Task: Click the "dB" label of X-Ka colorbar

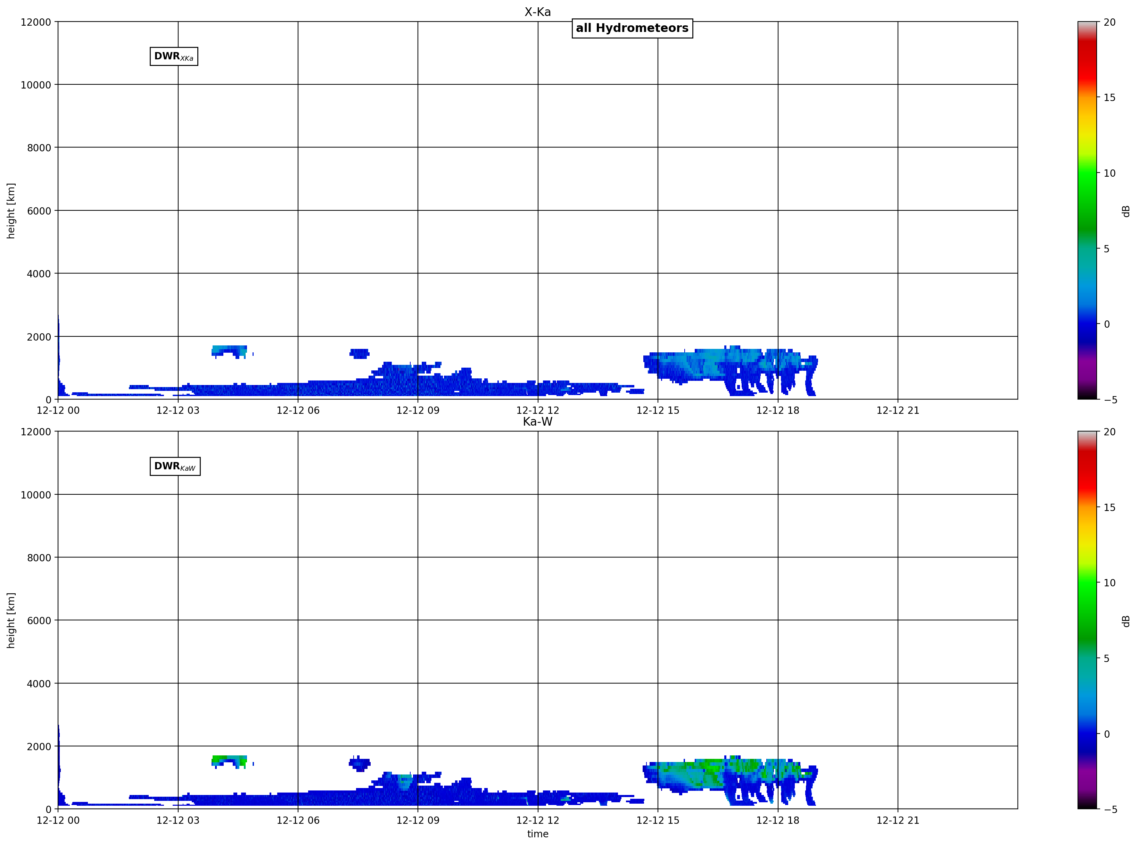Action: [x=1126, y=211]
